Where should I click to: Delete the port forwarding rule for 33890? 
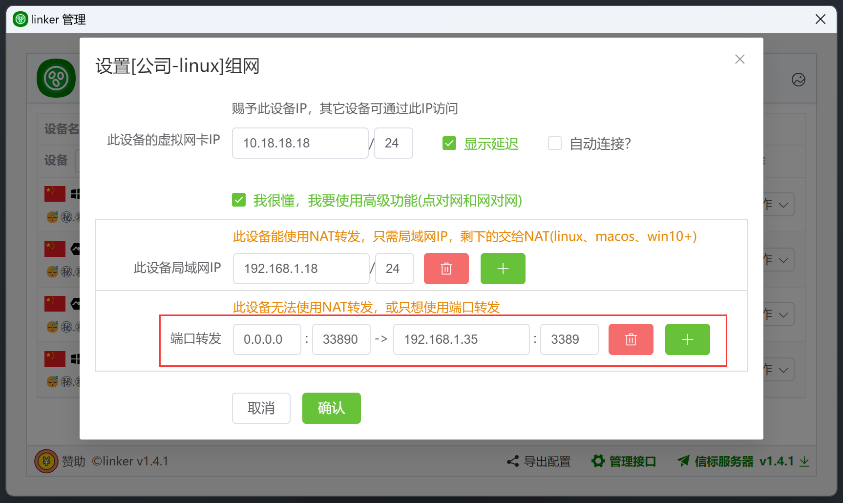631,339
